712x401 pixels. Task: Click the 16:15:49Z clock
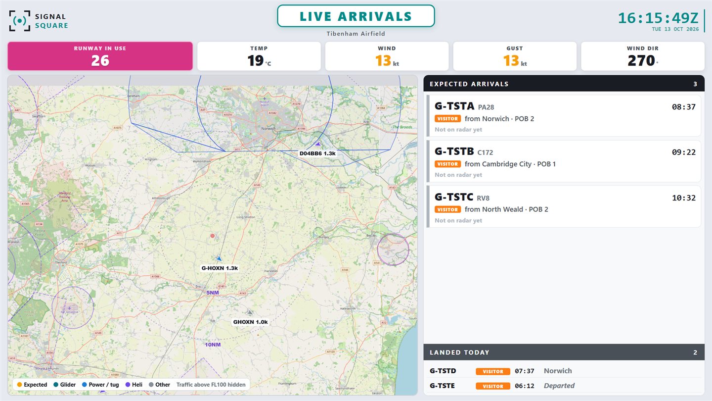658,18
